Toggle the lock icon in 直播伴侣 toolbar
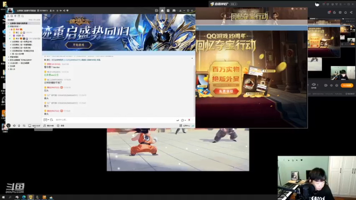 click(x=335, y=12)
